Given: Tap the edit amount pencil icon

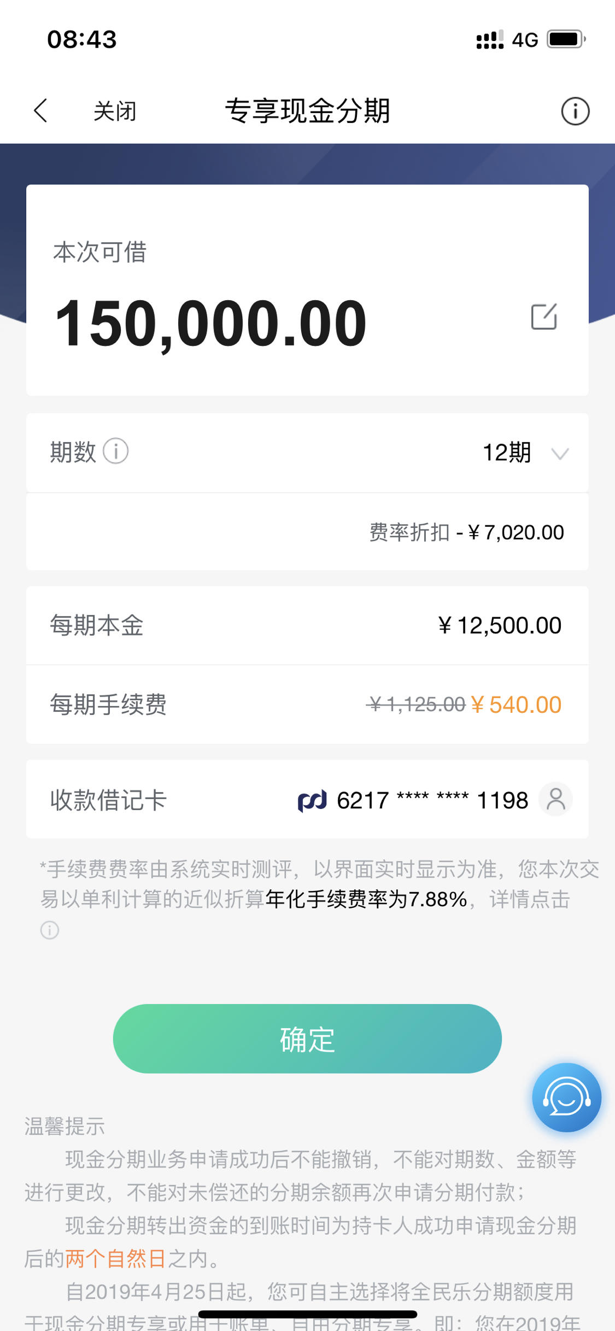Looking at the screenshot, I should [x=544, y=316].
